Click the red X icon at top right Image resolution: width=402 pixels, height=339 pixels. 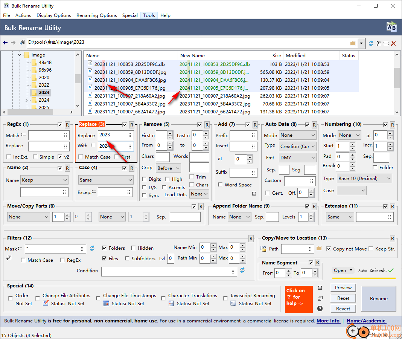[394, 43]
